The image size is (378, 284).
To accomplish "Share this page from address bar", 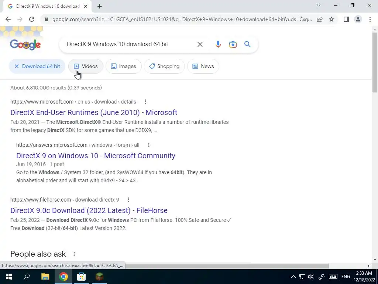I will coord(320,19).
